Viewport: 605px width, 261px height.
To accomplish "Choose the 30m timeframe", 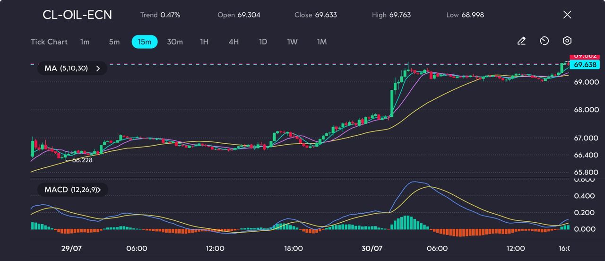I will [175, 42].
